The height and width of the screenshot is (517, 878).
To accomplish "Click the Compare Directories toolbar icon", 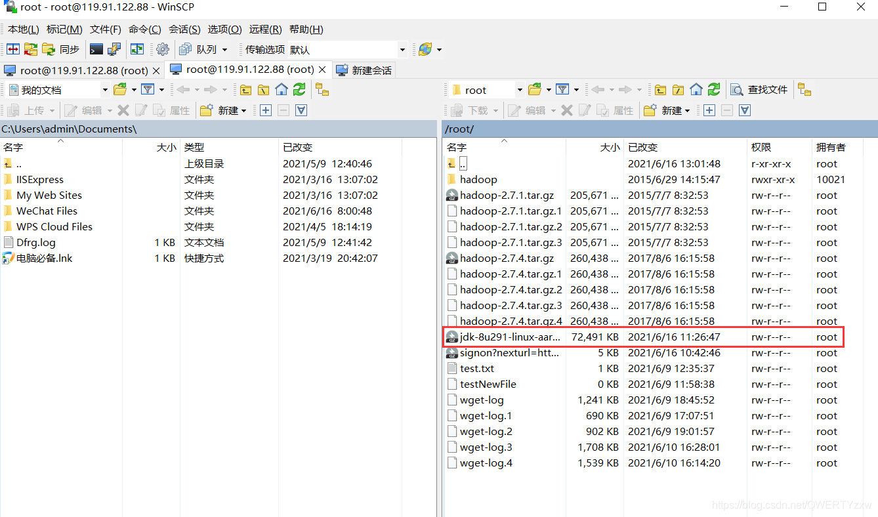I will tap(13, 49).
